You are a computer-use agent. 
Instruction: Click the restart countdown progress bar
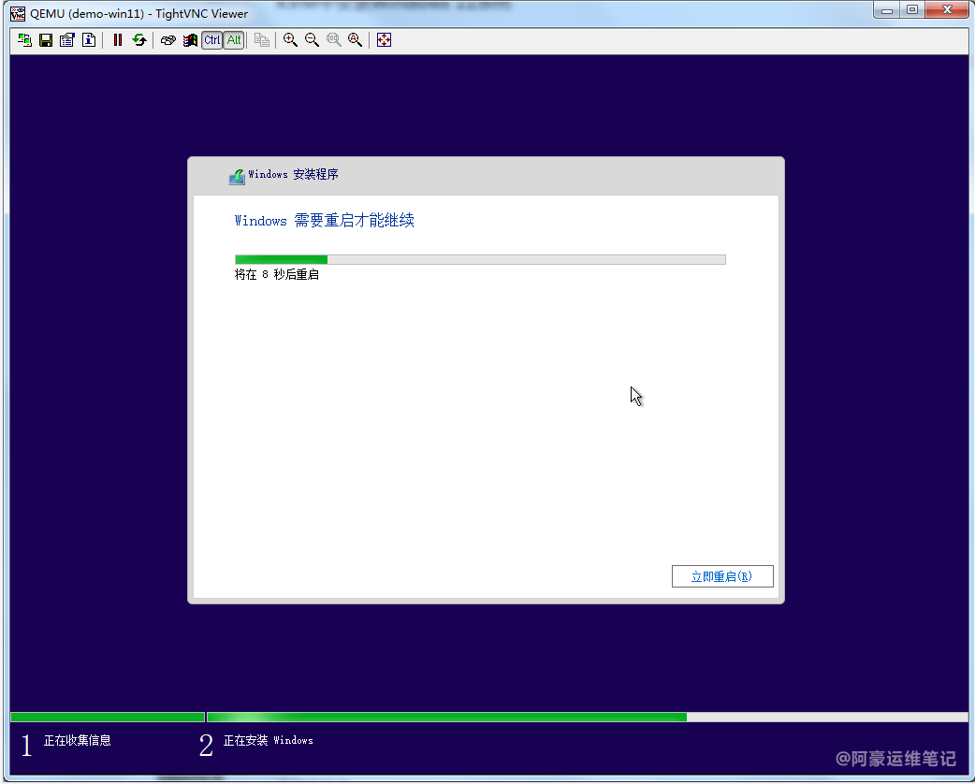tap(479, 259)
